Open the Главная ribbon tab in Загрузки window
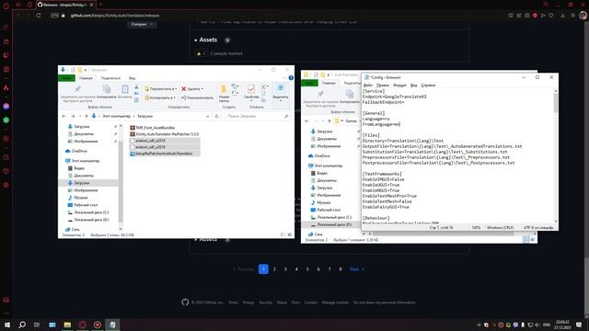This screenshot has width=589, height=331. click(x=86, y=78)
